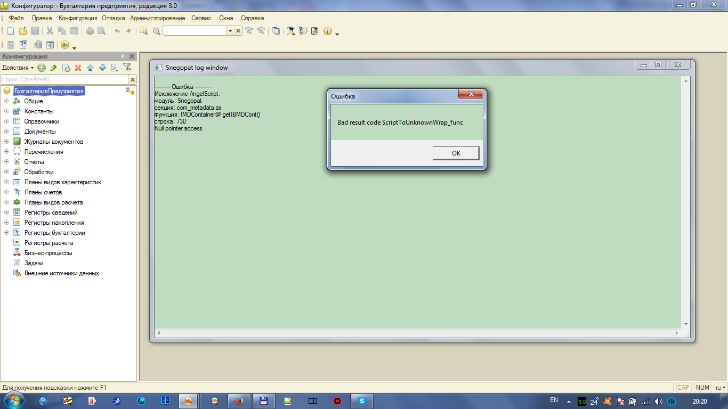Open the Действия dropdown
Image resolution: width=728 pixels, height=409 pixels.
(18, 68)
